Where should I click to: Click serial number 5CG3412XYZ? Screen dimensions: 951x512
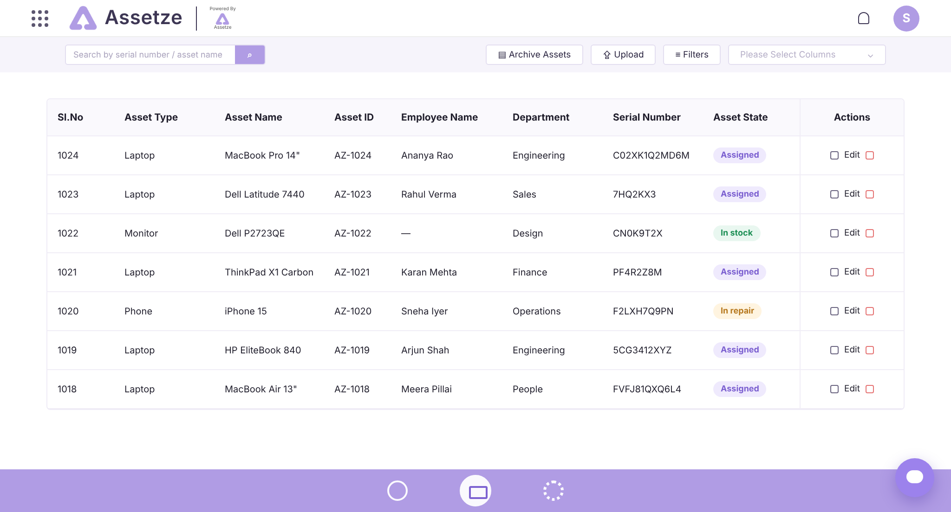(x=642, y=350)
